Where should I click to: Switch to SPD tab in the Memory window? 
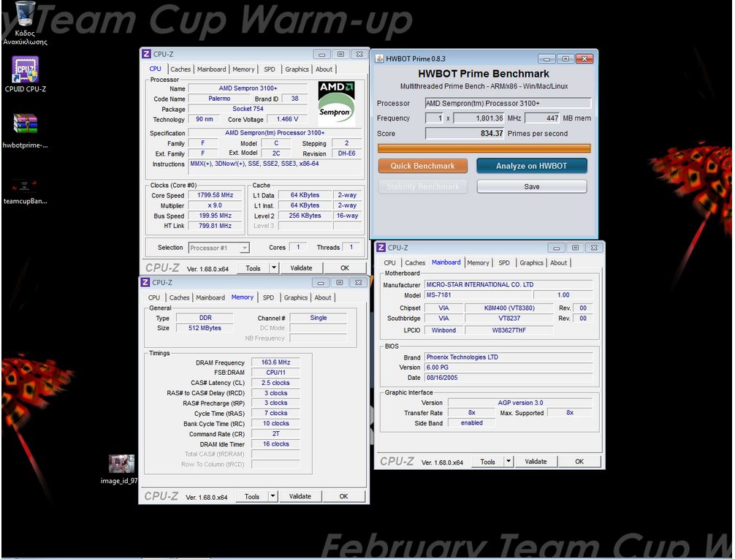[x=269, y=297]
